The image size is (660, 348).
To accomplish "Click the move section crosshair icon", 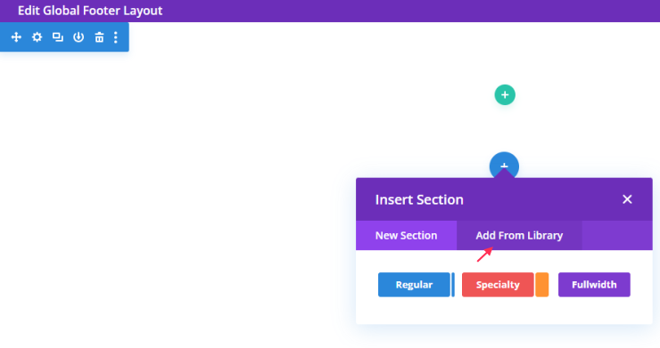I will [x=16, y=37].
